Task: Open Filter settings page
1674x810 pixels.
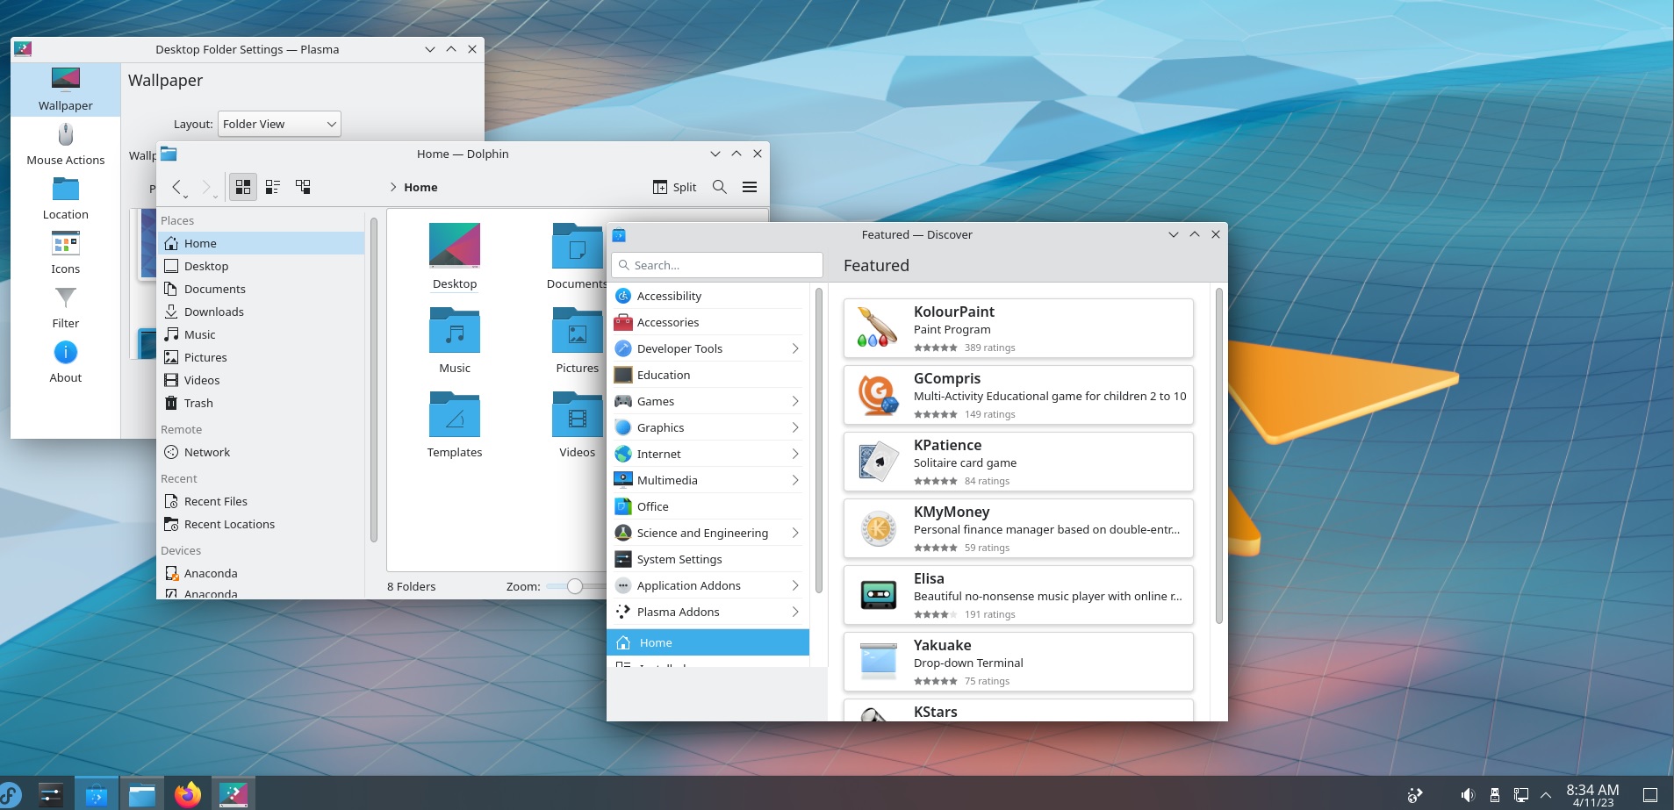Action: click(x=66, y=308)
